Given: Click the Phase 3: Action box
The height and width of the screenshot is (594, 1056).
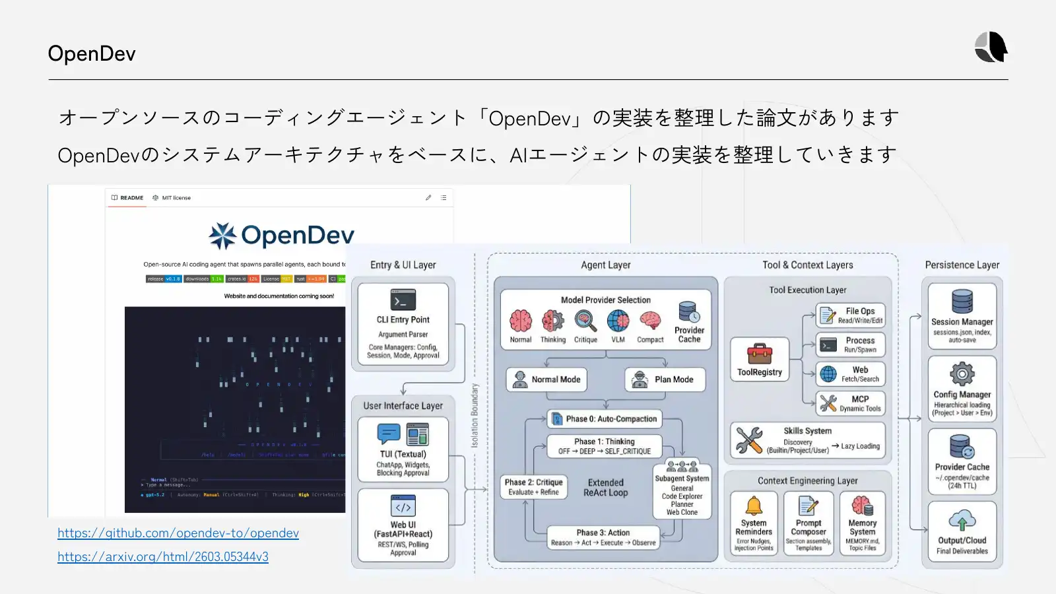Looking at the screenshot, I should click(603, 537).
